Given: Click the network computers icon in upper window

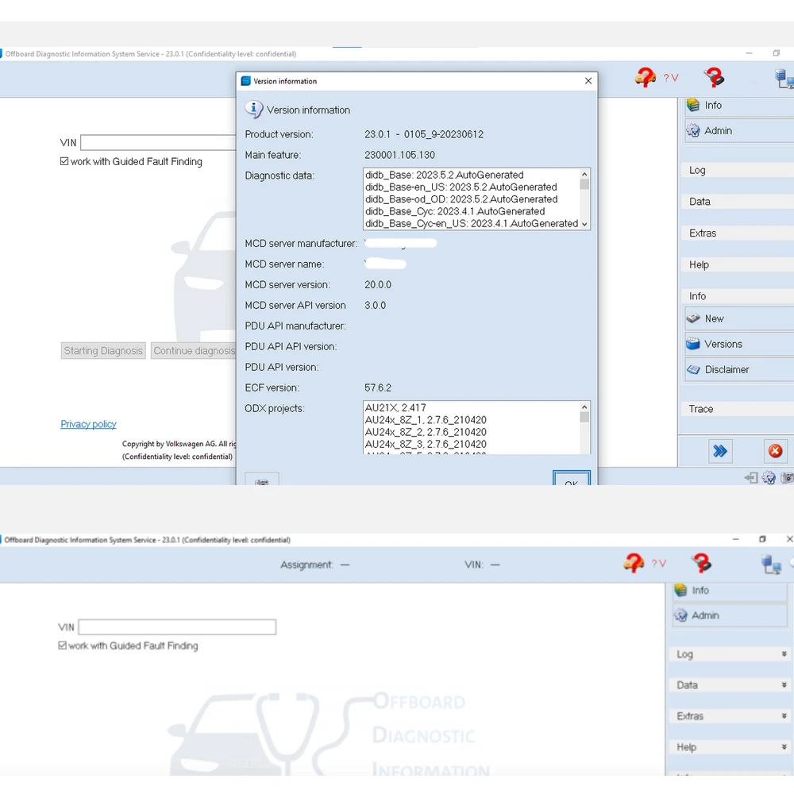Looking at the screenshot, I should coord(784,79).
